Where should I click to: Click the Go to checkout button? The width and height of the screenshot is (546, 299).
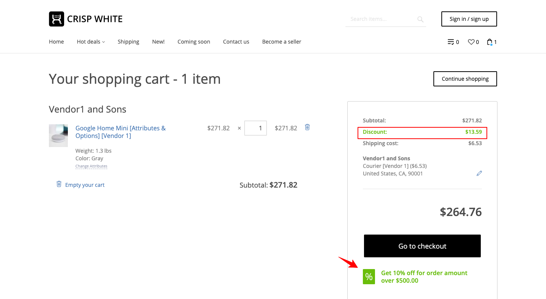coord(422,246)
